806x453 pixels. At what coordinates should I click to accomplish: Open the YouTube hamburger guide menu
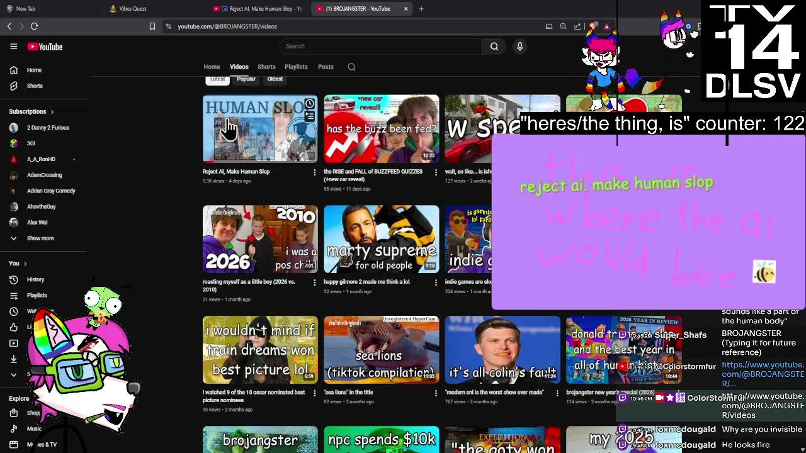[x=13, y=47]
